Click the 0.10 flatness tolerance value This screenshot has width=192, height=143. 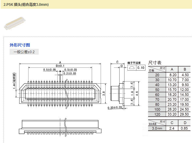(x=141, y=68)
